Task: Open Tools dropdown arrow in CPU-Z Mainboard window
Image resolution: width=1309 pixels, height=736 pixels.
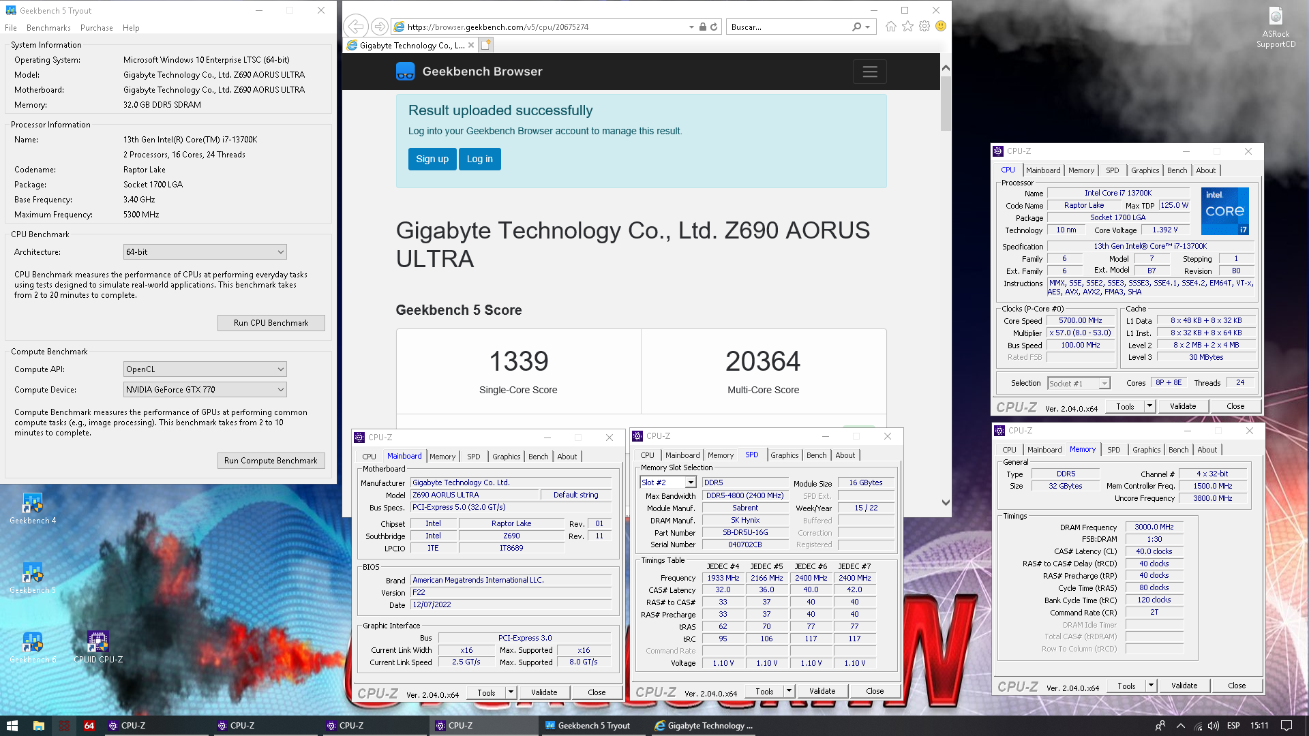Action: tap(510, 692)
